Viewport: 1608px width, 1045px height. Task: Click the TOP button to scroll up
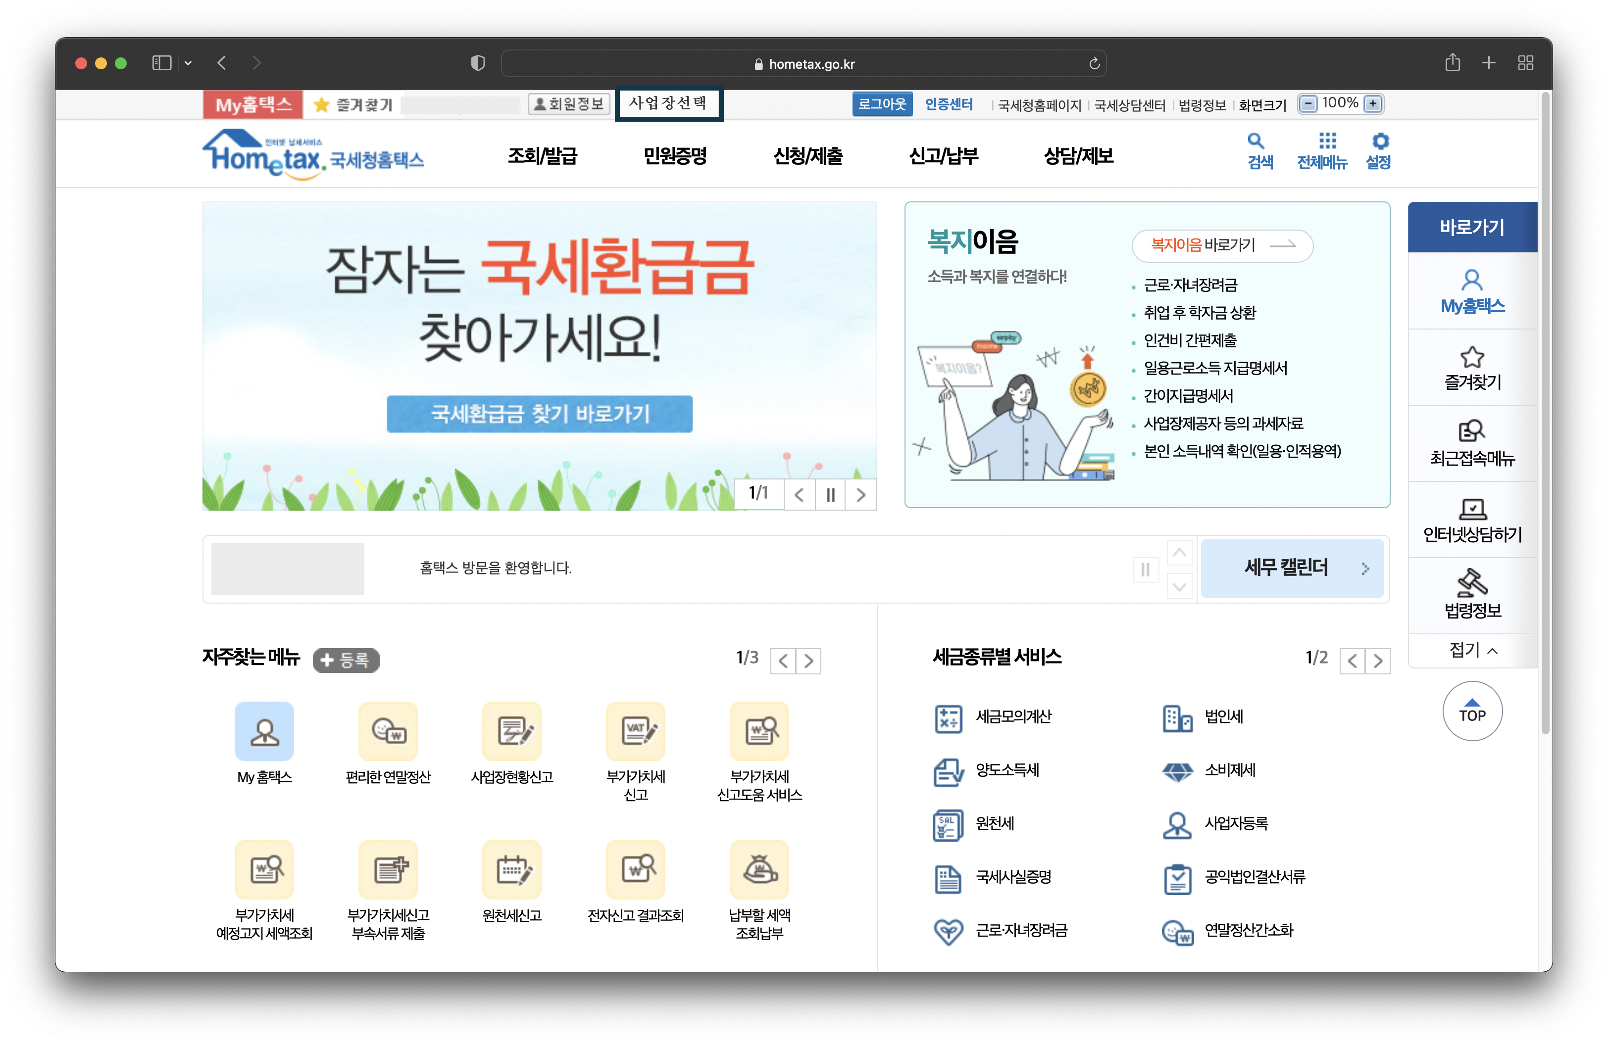(x=1472, y=711)
